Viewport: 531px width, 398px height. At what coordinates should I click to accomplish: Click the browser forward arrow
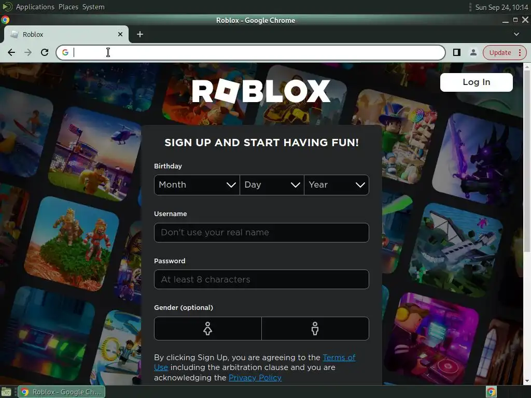coord(28,52)
